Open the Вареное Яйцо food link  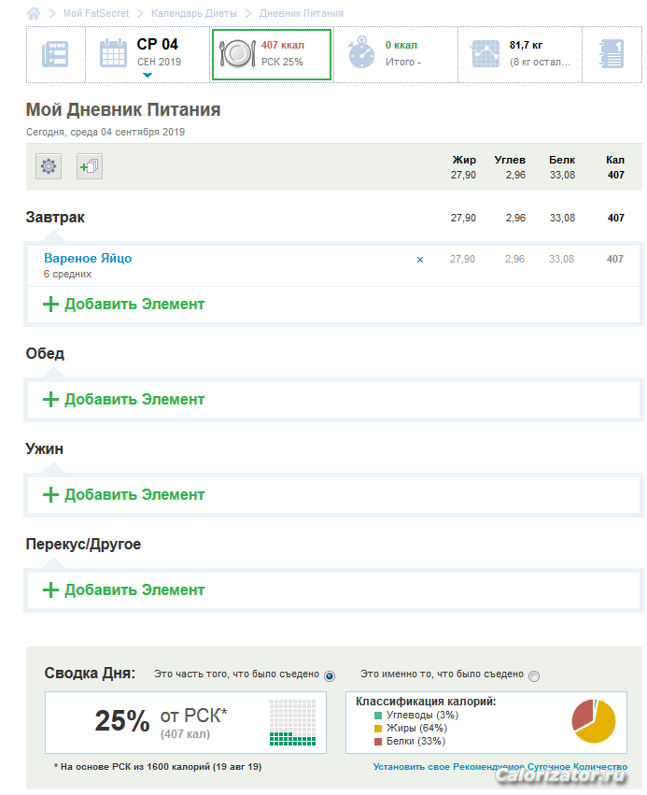pyautogui.click(x=88, y=259)
